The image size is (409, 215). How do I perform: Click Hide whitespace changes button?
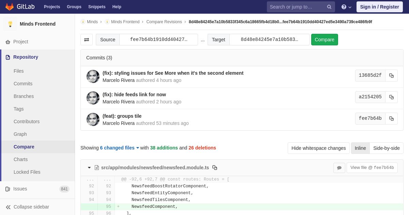click(319, 148)
